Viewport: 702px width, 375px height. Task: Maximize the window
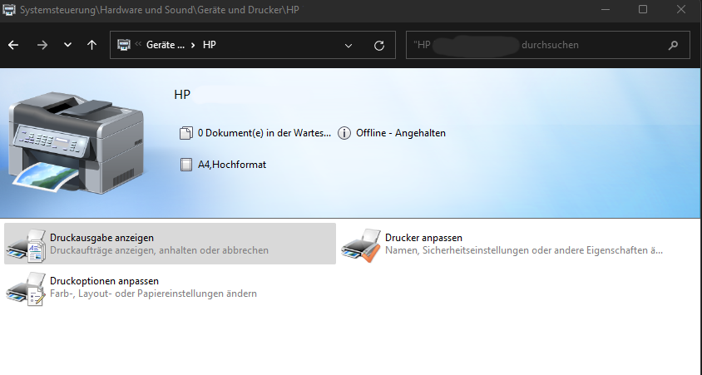point(643,9)
